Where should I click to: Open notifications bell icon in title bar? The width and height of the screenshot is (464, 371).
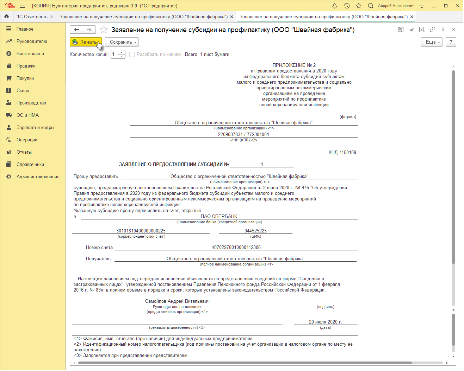[x=335, y=6]
